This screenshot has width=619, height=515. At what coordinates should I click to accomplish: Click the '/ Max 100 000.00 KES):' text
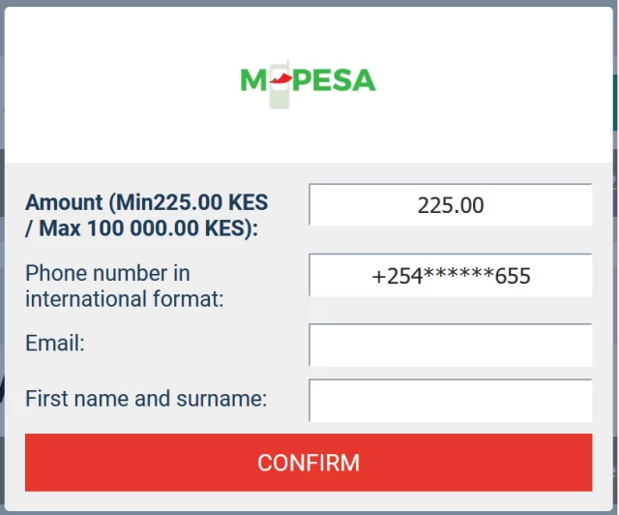(141, 228)
